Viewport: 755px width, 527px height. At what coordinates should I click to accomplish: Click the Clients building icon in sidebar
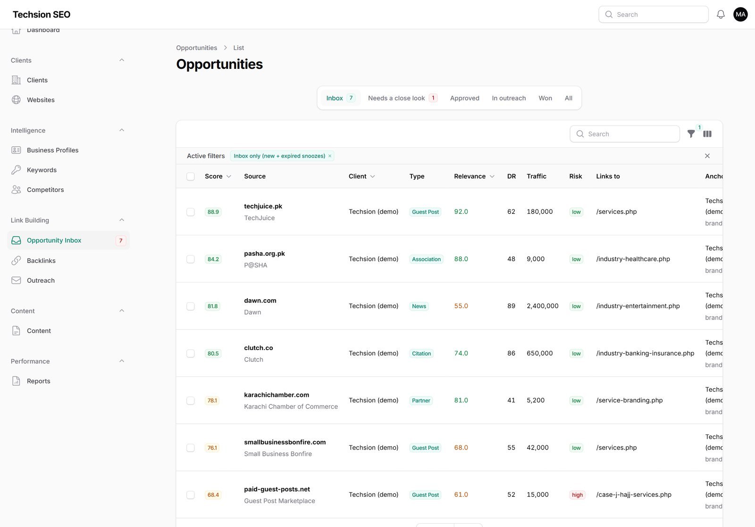point(16,80)
